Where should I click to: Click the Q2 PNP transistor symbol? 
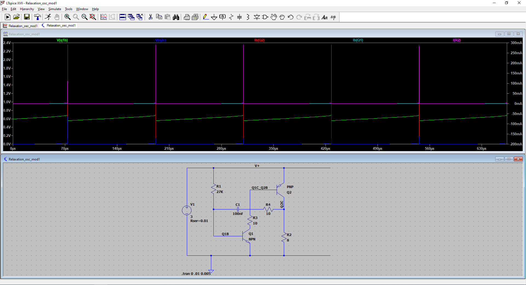pyautogui.click(x=280, y=190)
